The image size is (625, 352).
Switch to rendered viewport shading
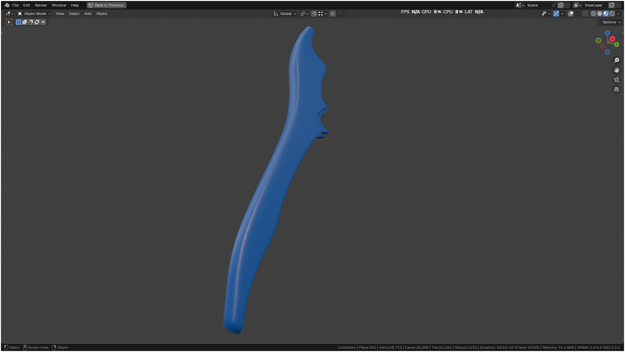(x=612, y=14)
